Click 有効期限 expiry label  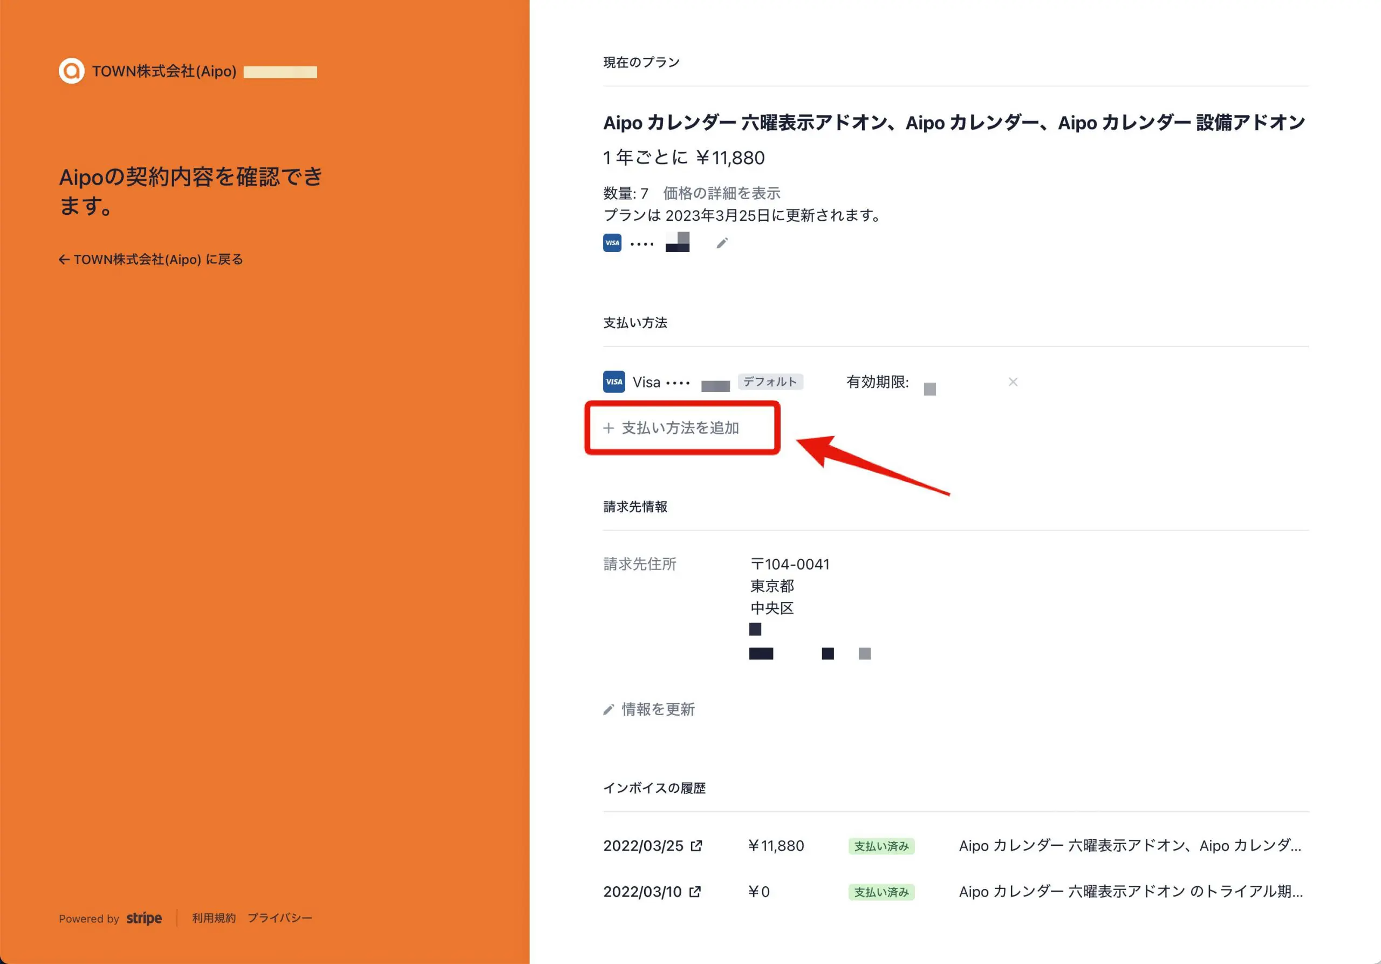tap(878, 382)
